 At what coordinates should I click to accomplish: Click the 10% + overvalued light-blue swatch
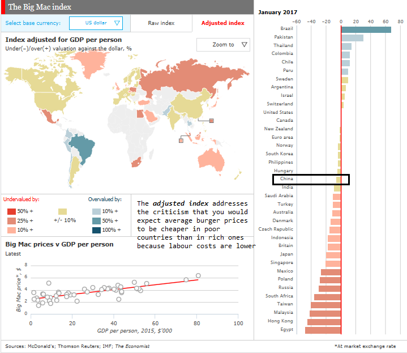click(x=96, y=211)
